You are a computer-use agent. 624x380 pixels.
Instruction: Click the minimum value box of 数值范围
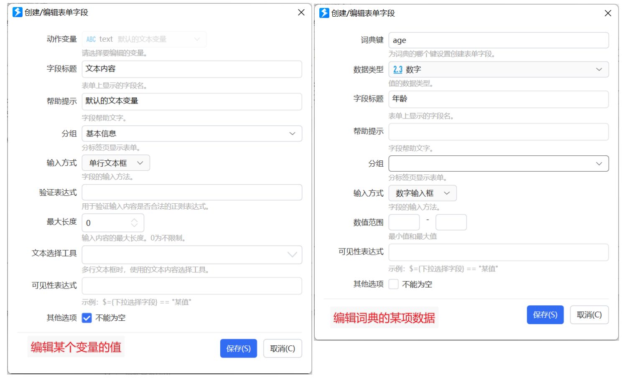pos(404,222)
